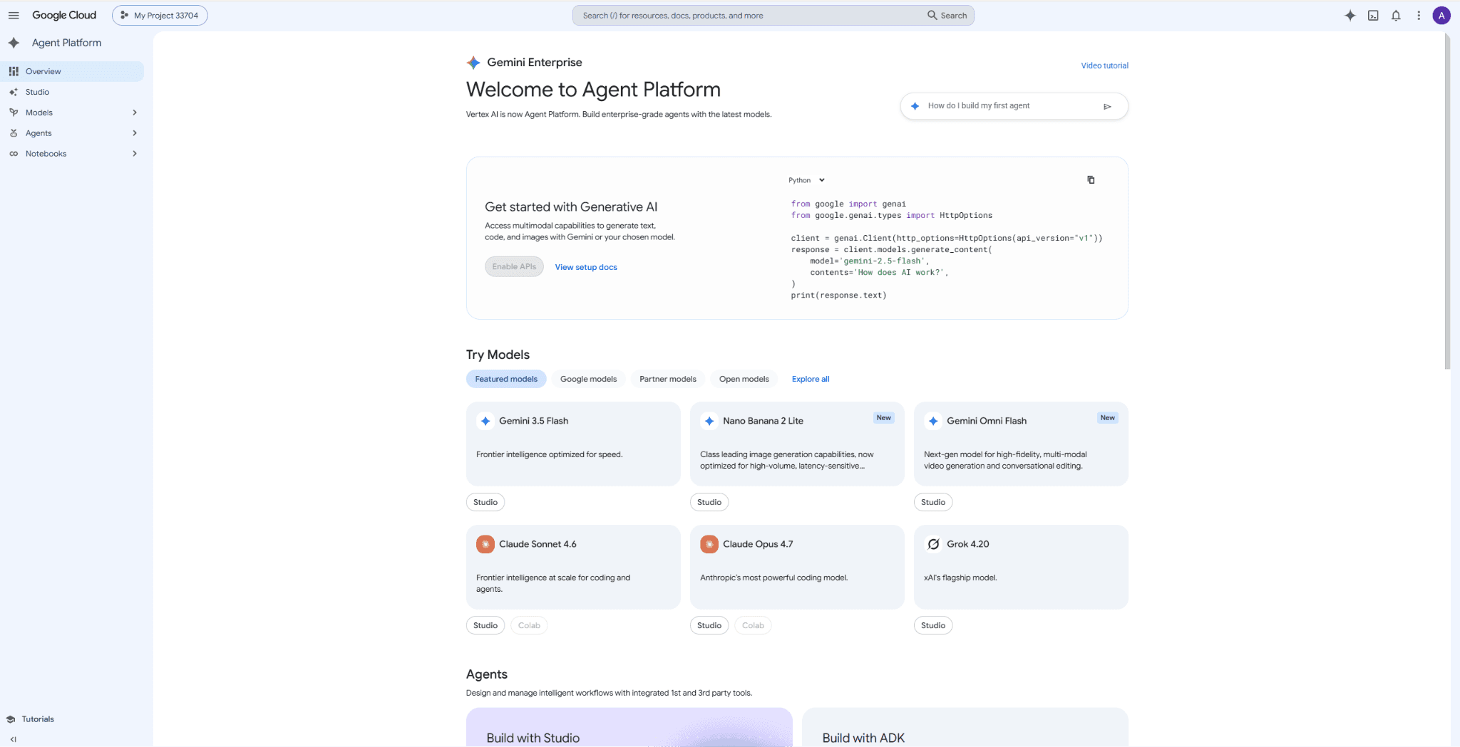This screenshot has height=747, width=1460.
Task: Open the Gemini sparkle assistant icon in top bar
Action: (1350, 15)
